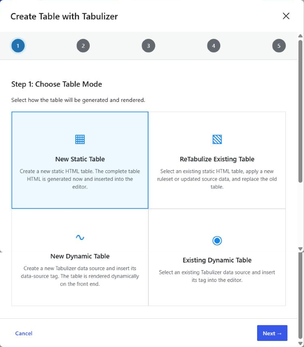Click the inner scrollbar down arrow

click(300, 249)
